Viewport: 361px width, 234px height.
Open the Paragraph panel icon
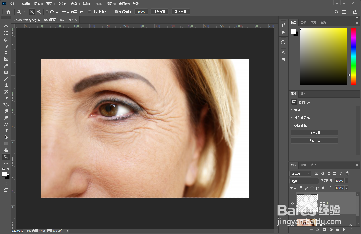point(283,59)
